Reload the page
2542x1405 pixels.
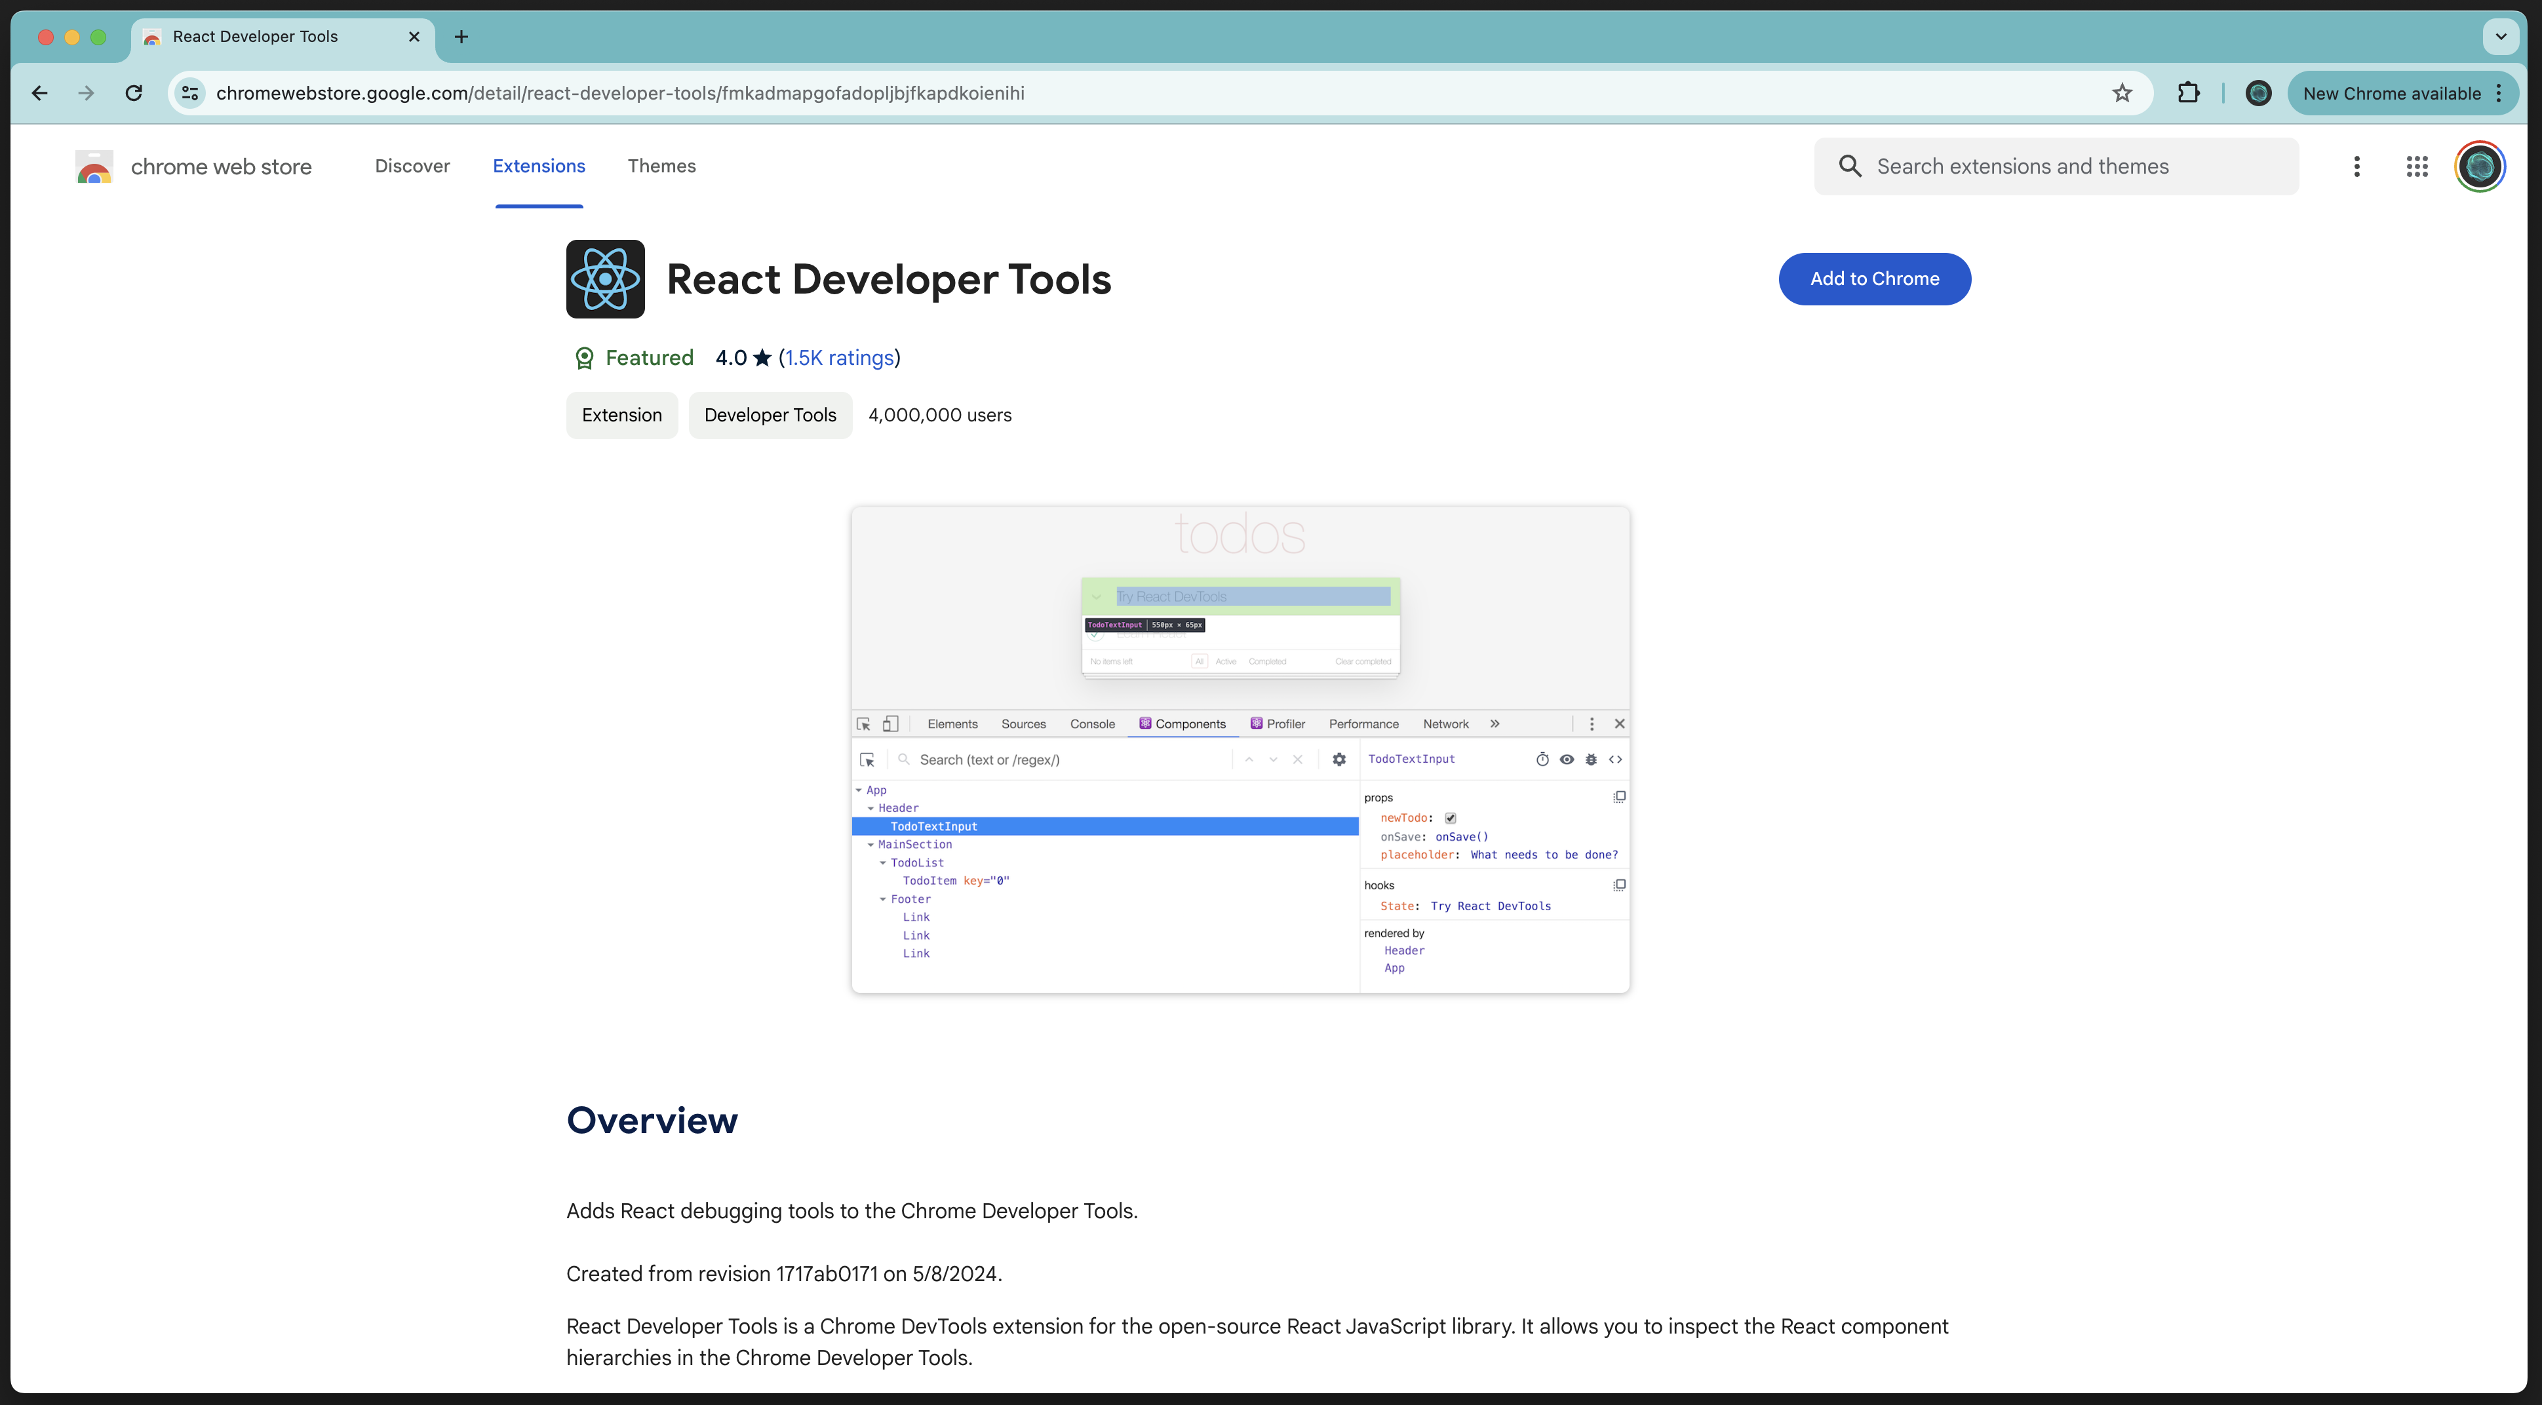(134, 93)
